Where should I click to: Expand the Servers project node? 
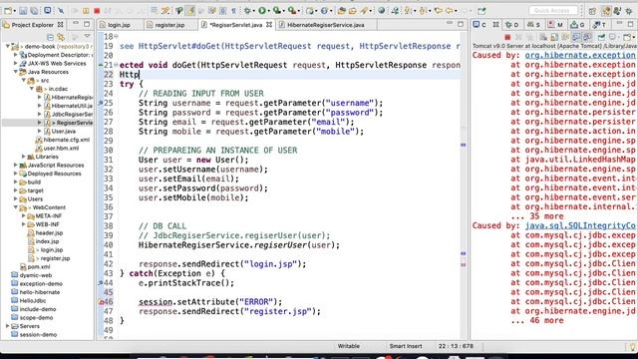8,326
